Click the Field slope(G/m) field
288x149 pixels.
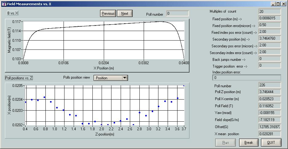pos(270,120)
